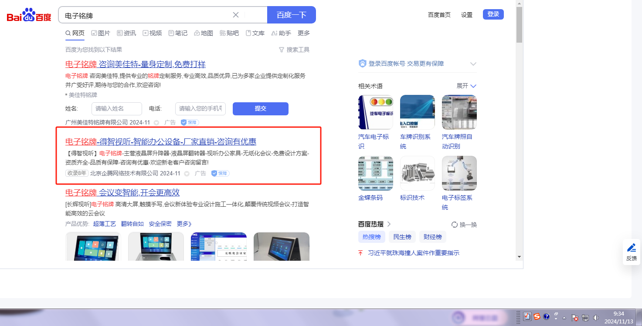Expand the 相关术语 section with 展开

coord(467,86)
